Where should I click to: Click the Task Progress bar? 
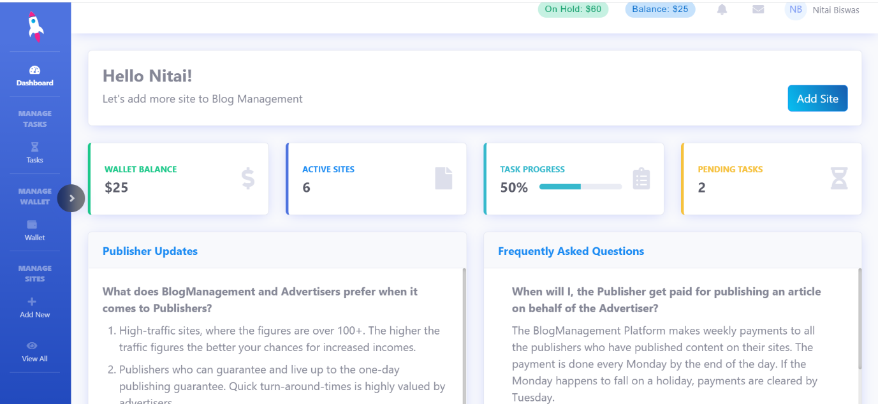(580, 187)
